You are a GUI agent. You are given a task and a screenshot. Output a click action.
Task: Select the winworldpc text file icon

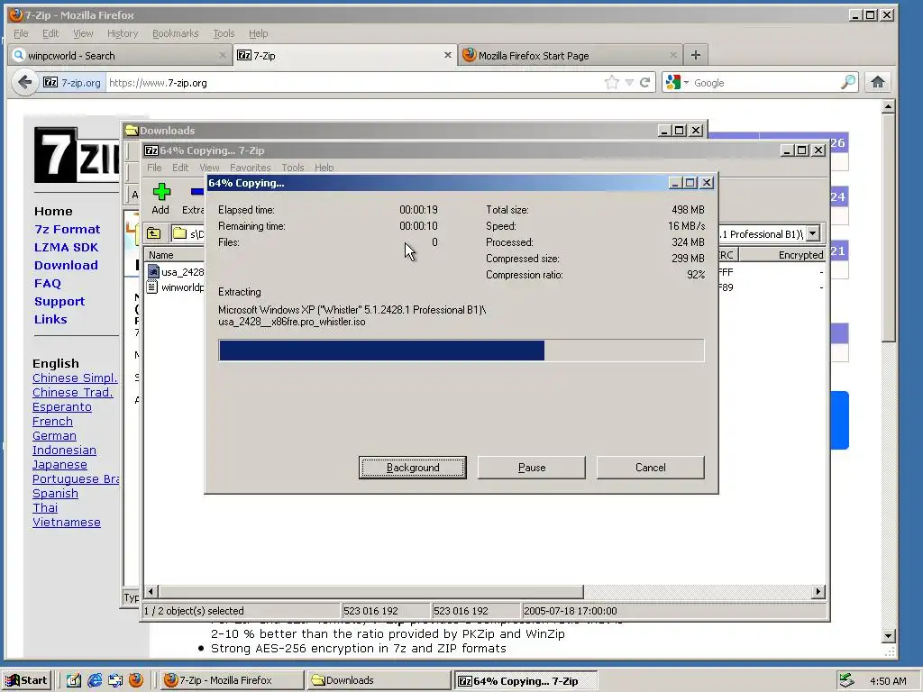pyautogui.click(x=152, y=287)
